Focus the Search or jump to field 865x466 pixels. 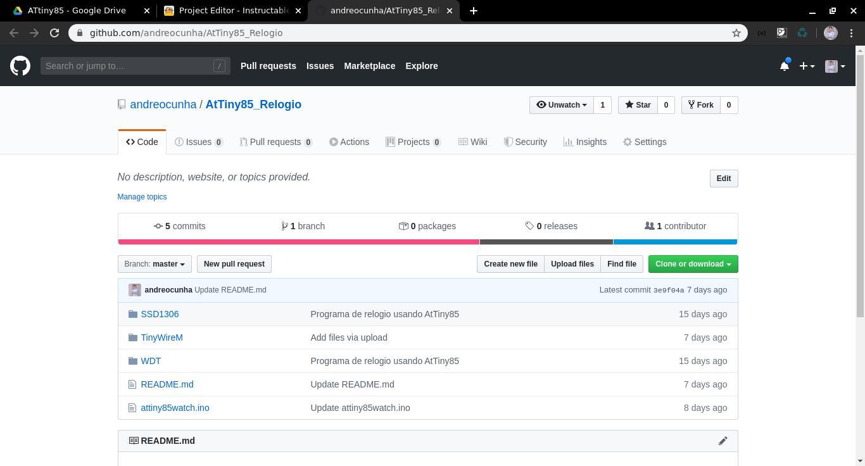pyautogui.click(x=136, y=66)
